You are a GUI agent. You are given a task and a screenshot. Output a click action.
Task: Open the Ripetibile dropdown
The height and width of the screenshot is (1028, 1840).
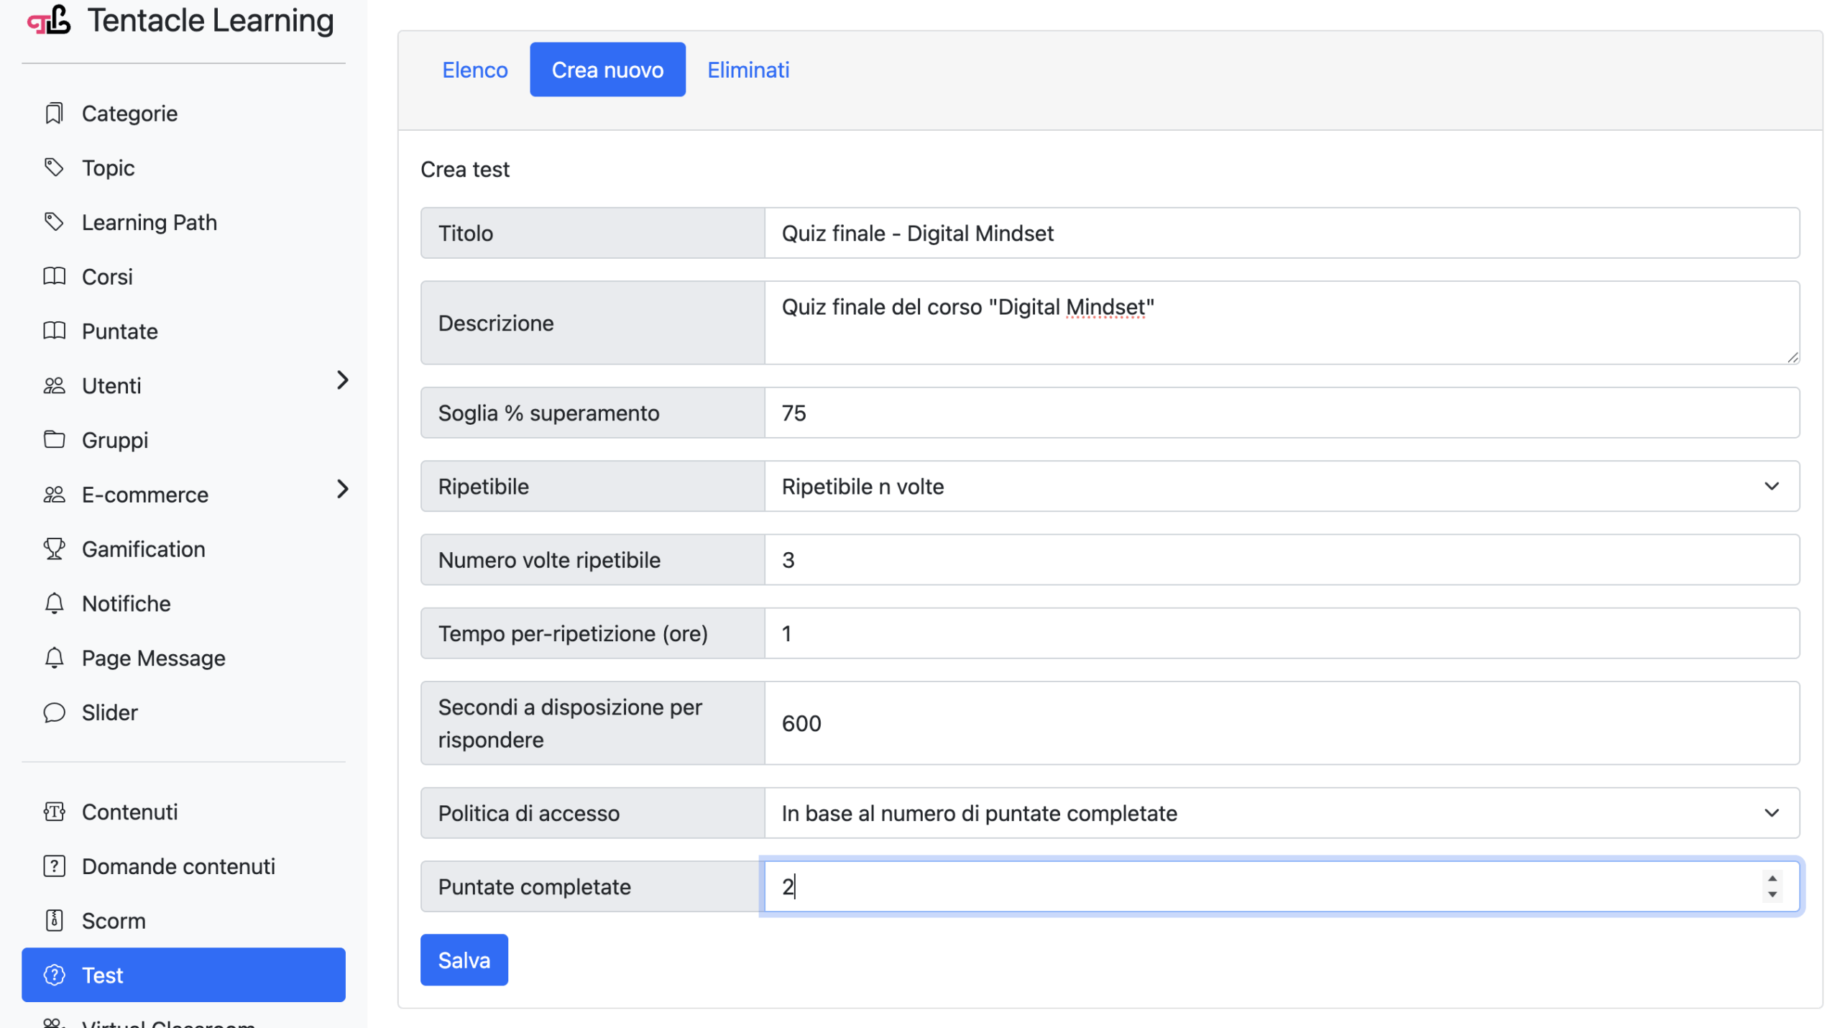(1281, 487)
